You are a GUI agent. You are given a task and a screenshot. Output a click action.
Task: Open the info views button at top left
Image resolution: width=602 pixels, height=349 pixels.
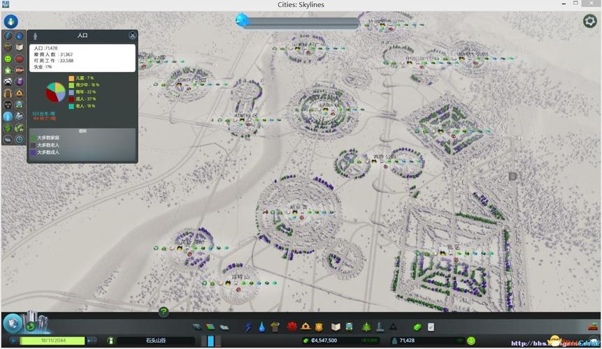tap(10, 22)
